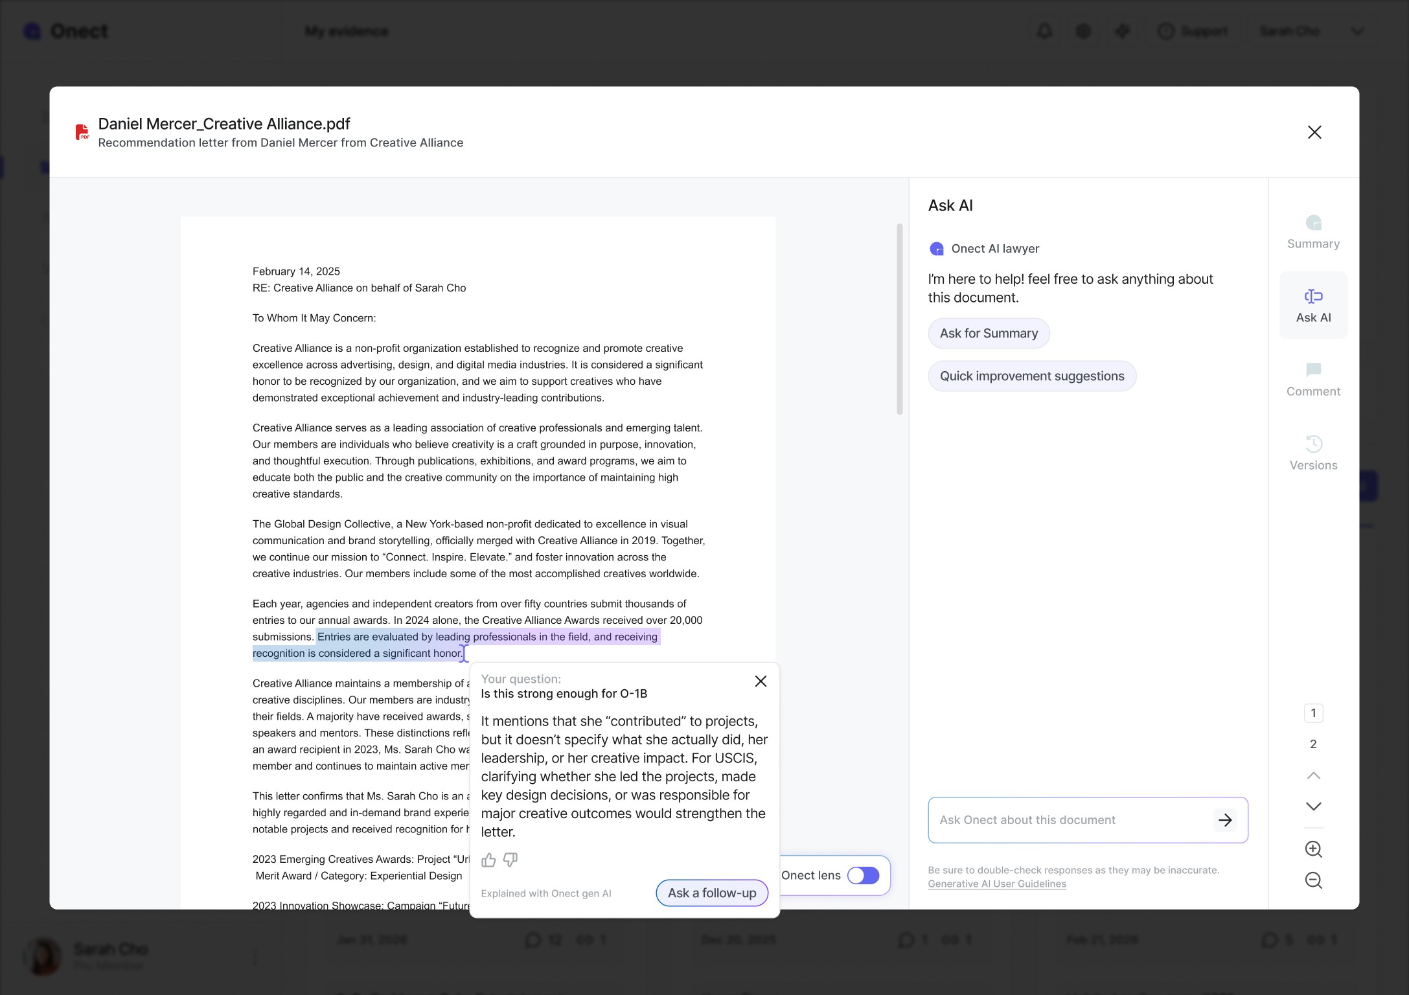
Task: Toggle the Onect lens switch
Action: coord(863,875)
